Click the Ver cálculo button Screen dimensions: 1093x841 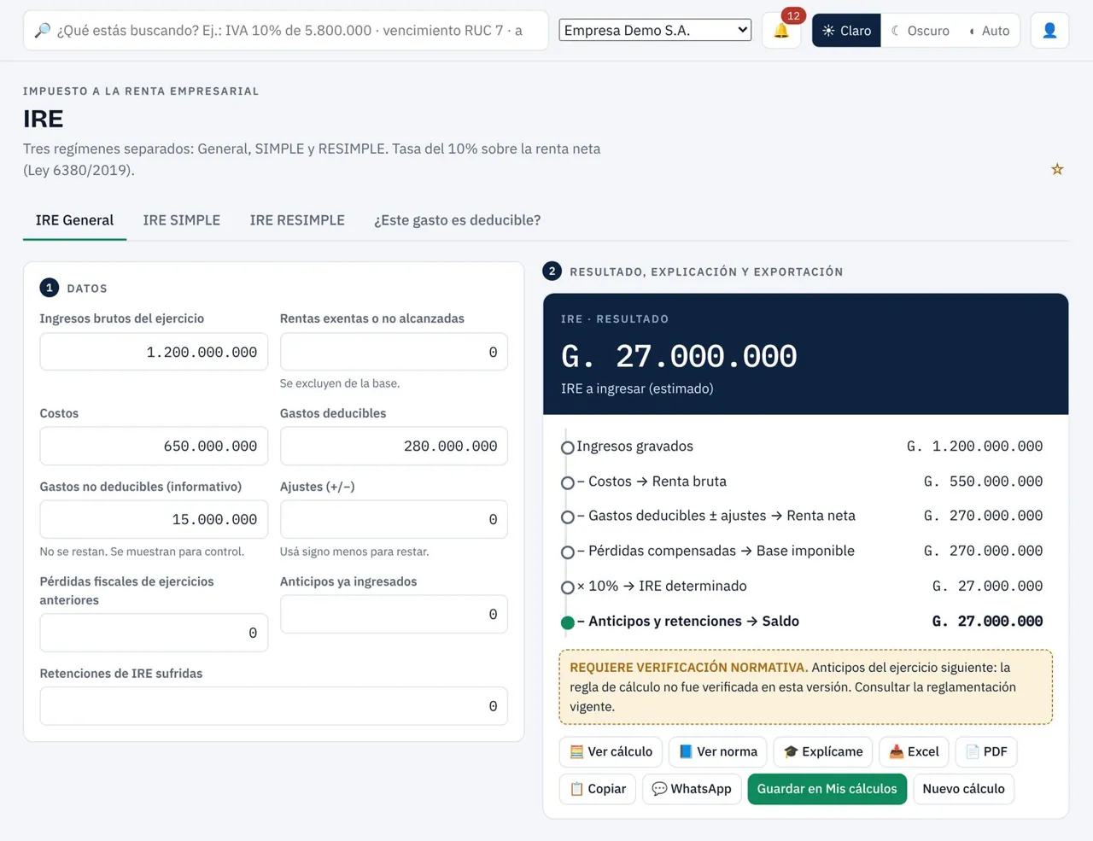tap(611, 752)
